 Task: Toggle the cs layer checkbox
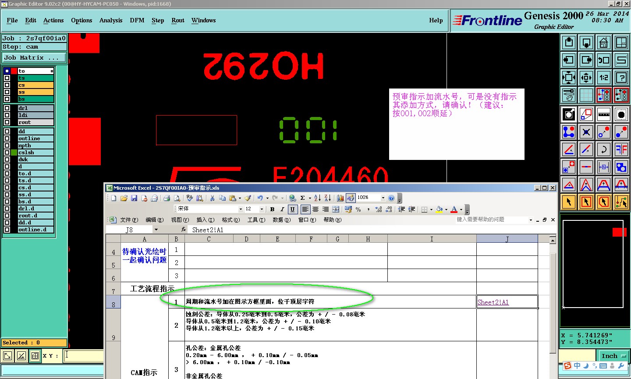click(x=7, y=85)
